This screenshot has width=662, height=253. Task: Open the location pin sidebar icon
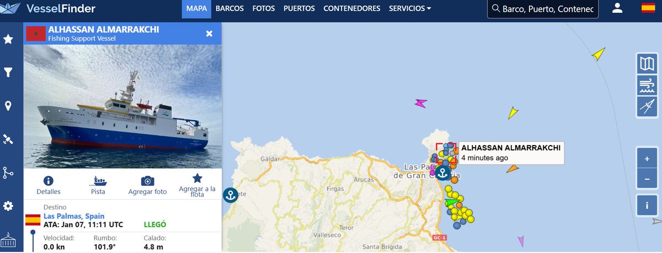[x=8, y=106]
